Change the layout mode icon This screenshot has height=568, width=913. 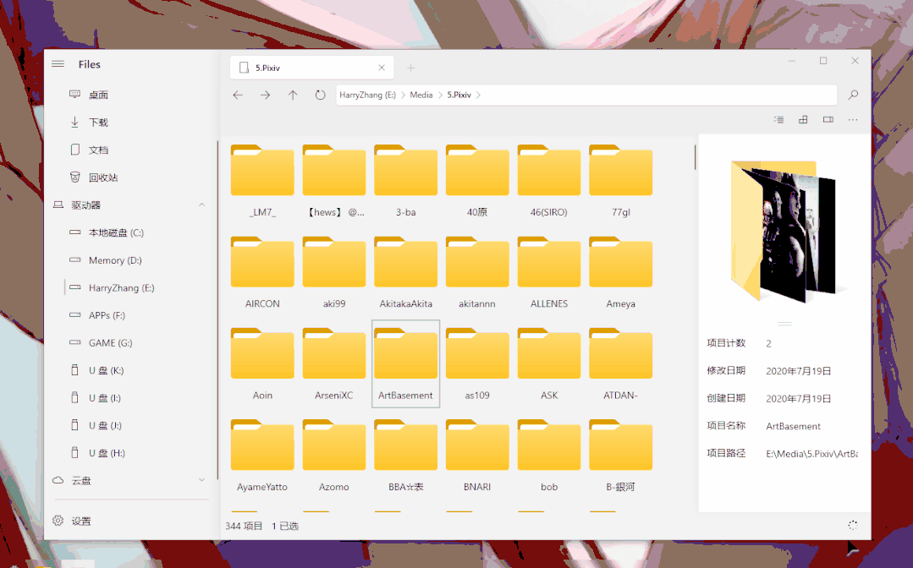click(x=803, y=120)
